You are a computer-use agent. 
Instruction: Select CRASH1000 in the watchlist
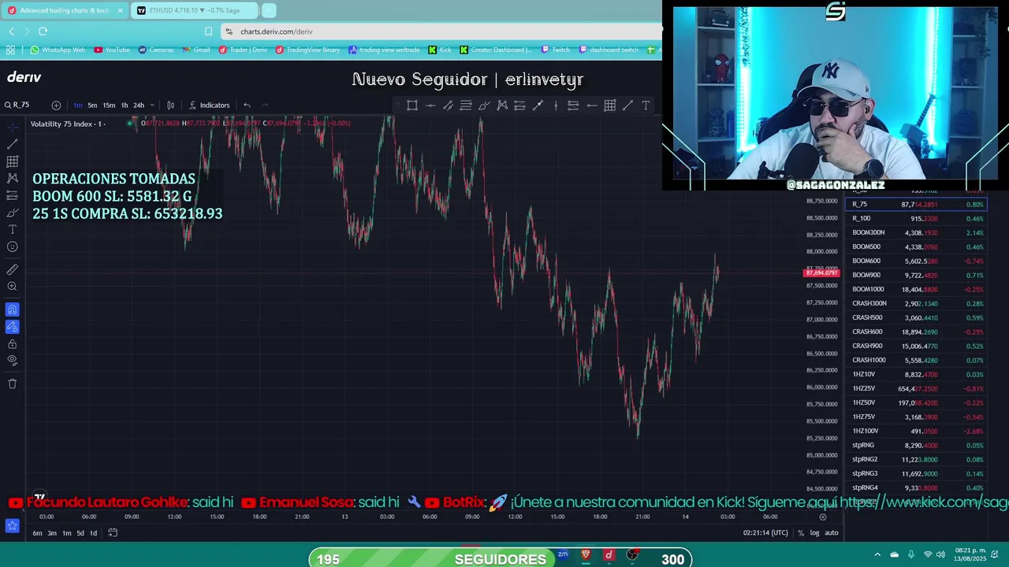[x=915, y=360]
